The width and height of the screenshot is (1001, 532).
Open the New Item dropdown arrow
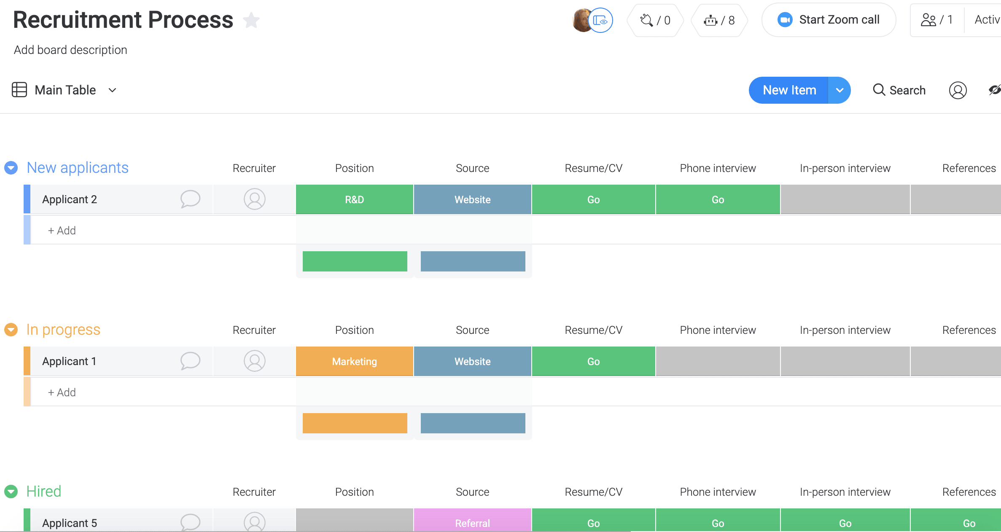click(x=840, y=90)
